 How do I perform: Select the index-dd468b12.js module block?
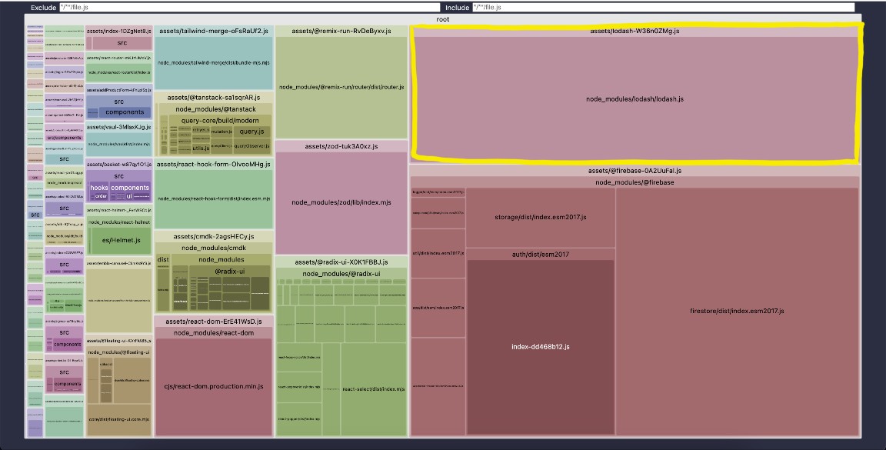coord(540,347)
